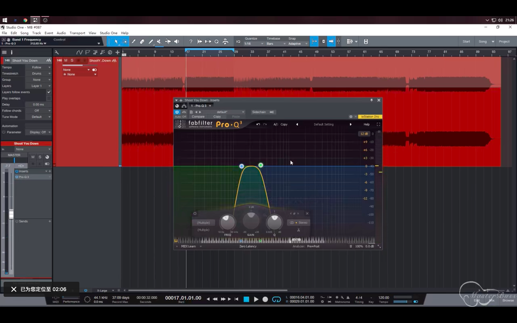Screen dimensions: 517x323
Task: Click the blue EQ band 1 node
Action: pyautogui.click(x=242, y=166)
